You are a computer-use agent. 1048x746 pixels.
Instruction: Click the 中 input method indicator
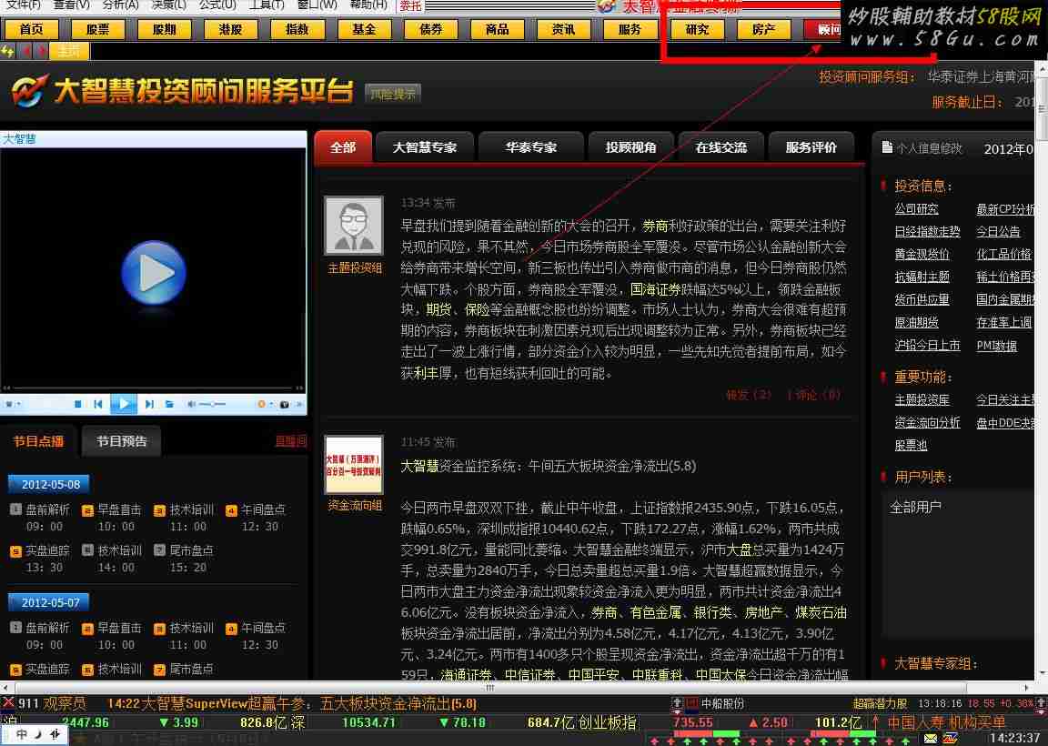click(22, 735)
